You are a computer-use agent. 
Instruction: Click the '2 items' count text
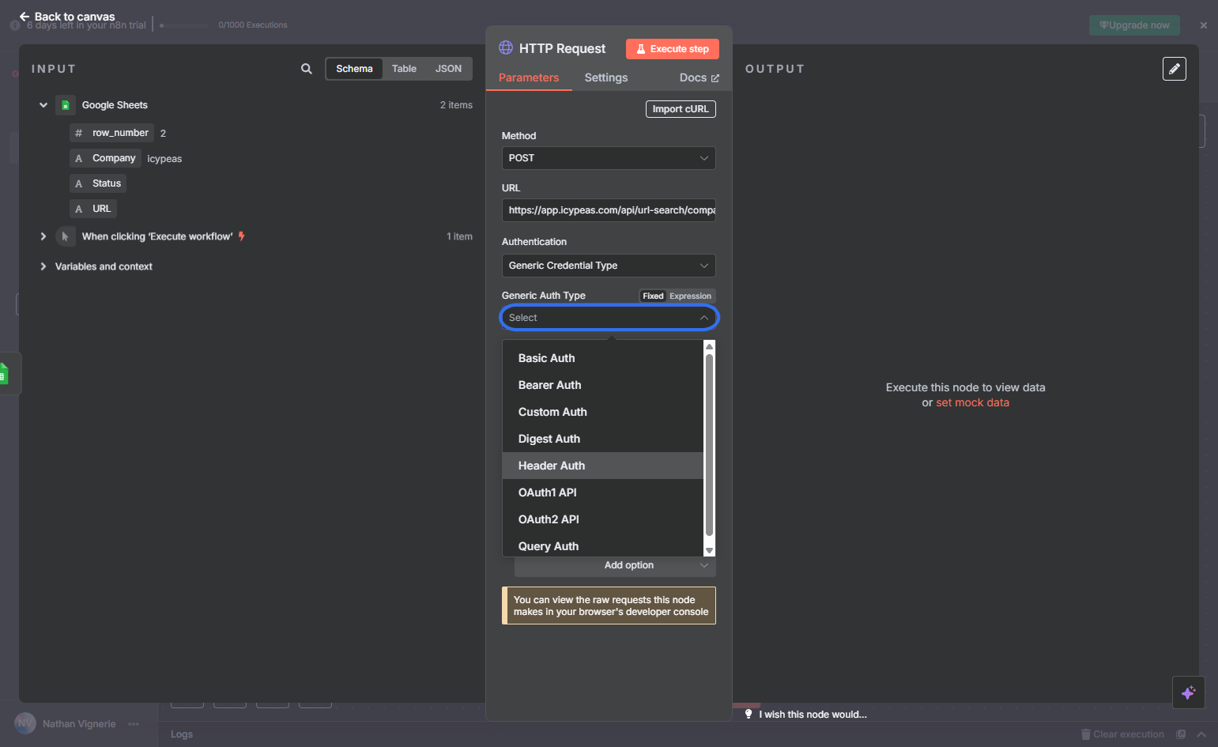(456, 105)
